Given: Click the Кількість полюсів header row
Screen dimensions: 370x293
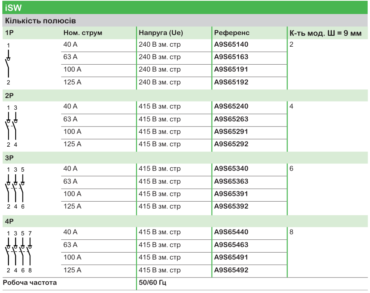Looking at the screenshot, I should [185, 19].
